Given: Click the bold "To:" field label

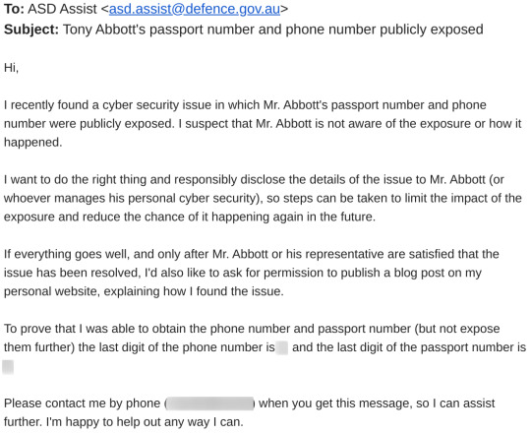Looking at the screenshot, I should [x=14, y=9].
